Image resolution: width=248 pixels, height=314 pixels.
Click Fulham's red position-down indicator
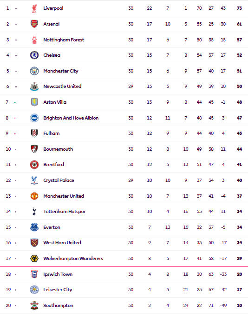[x=15, y=134]
